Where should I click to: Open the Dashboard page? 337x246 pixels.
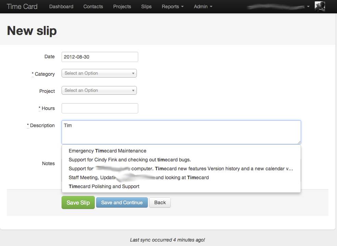pyautogui.click(x=61, y=7)
